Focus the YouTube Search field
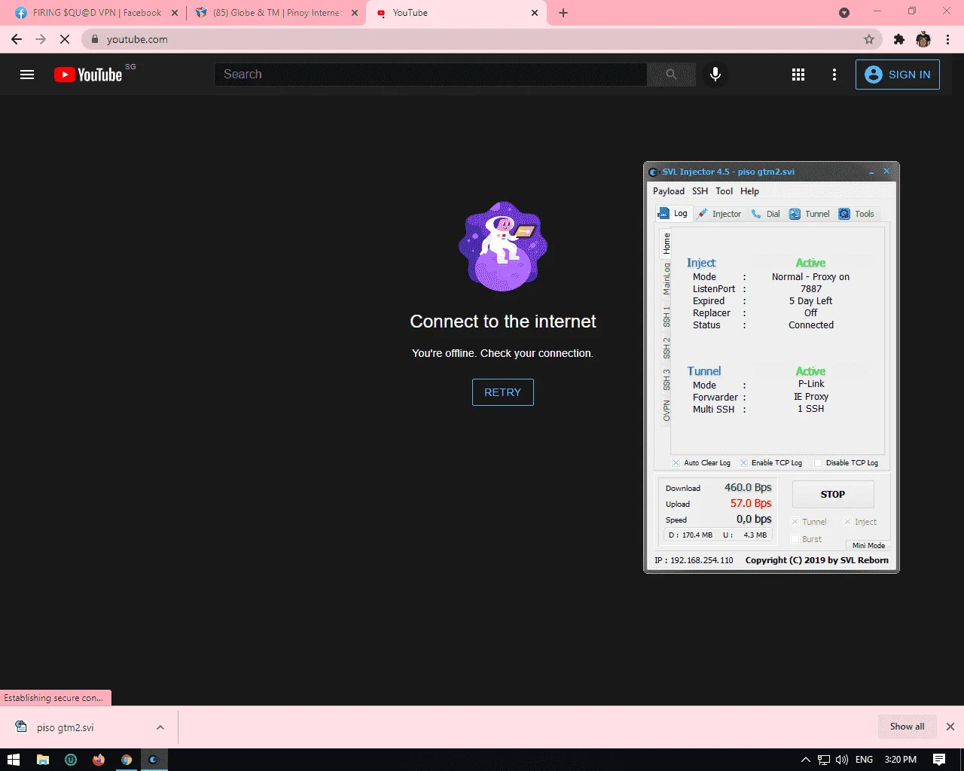Viewport: 964px width, 771px height. (x=431, y=75)
